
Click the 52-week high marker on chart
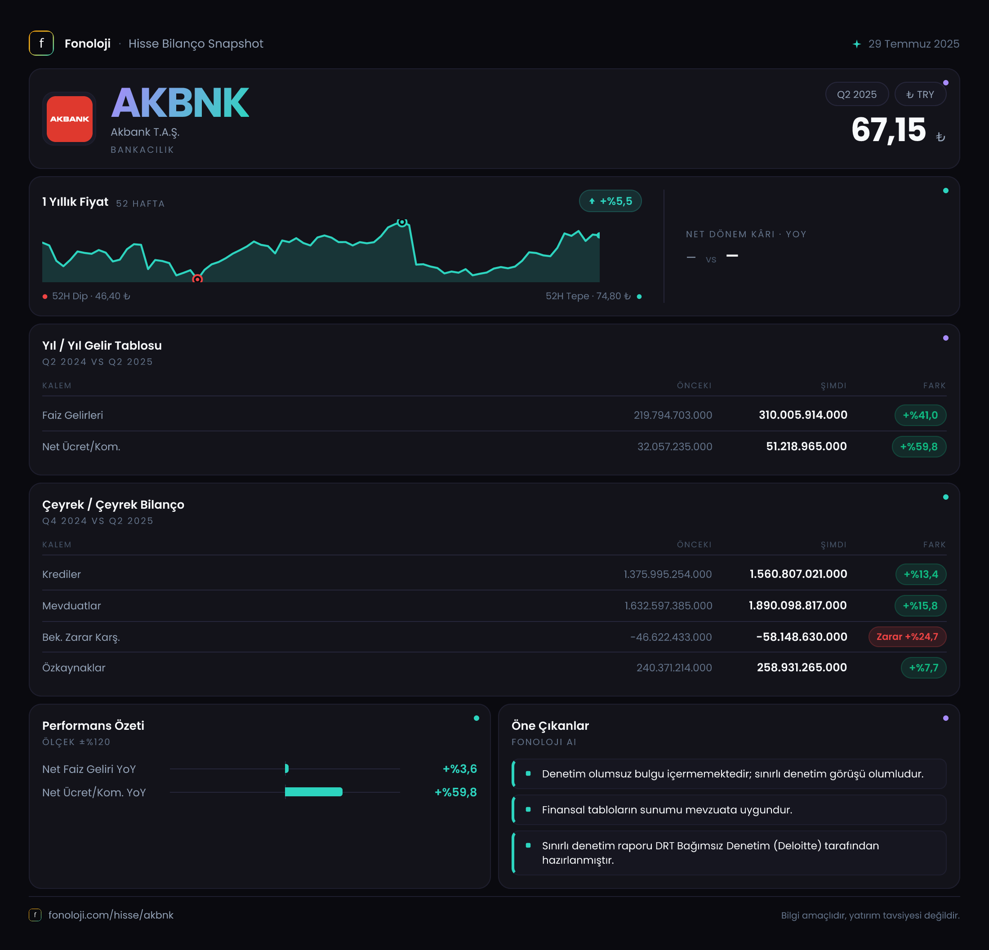click(x=402, y=222)
